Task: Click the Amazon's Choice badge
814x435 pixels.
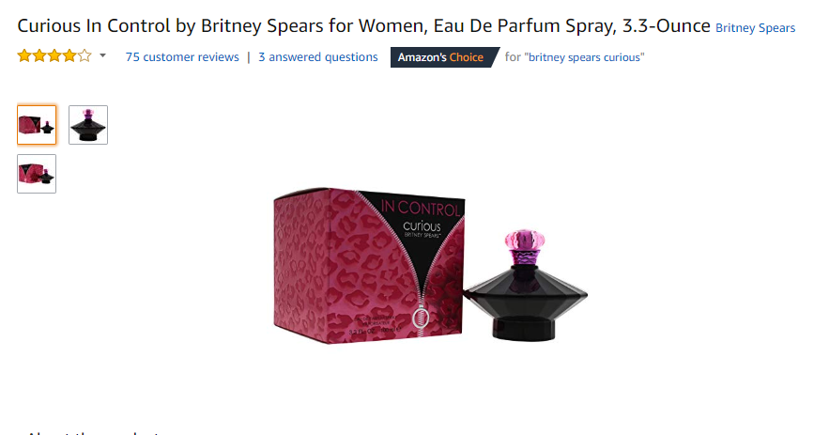Action: pyautogui.click(x=444, y=57)
